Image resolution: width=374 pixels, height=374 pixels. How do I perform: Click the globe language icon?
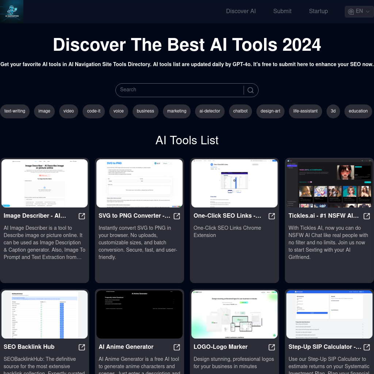351,11
